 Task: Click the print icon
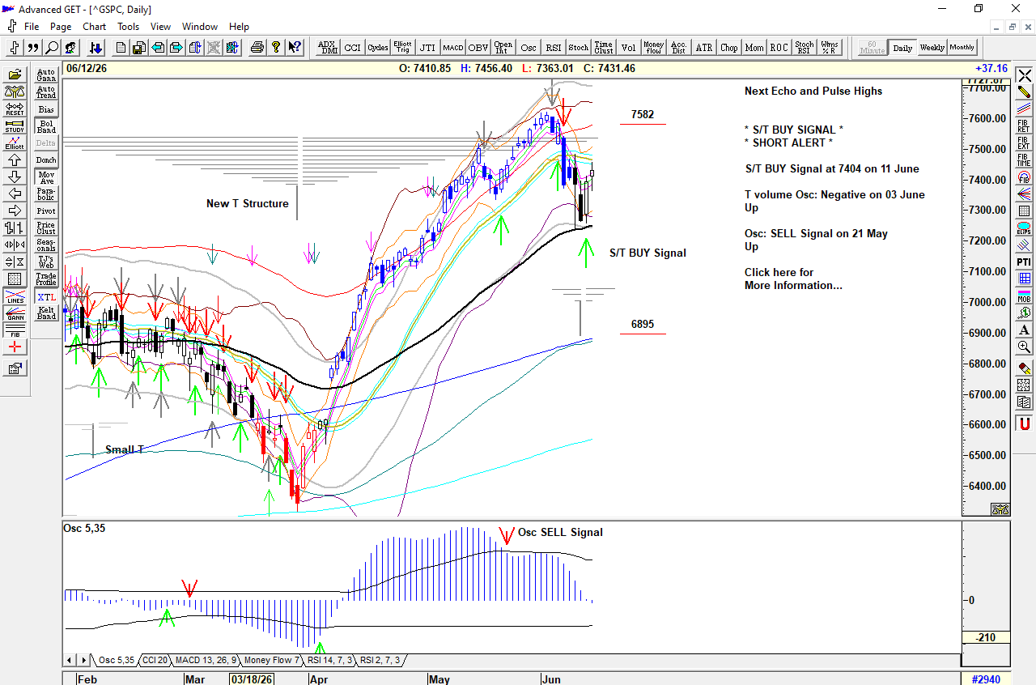click(257, 48)
